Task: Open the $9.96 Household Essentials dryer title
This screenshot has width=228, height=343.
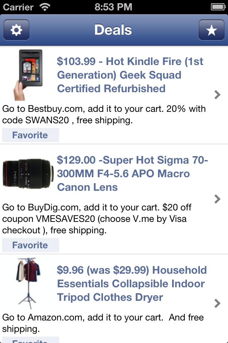Action: coord(131,284)
